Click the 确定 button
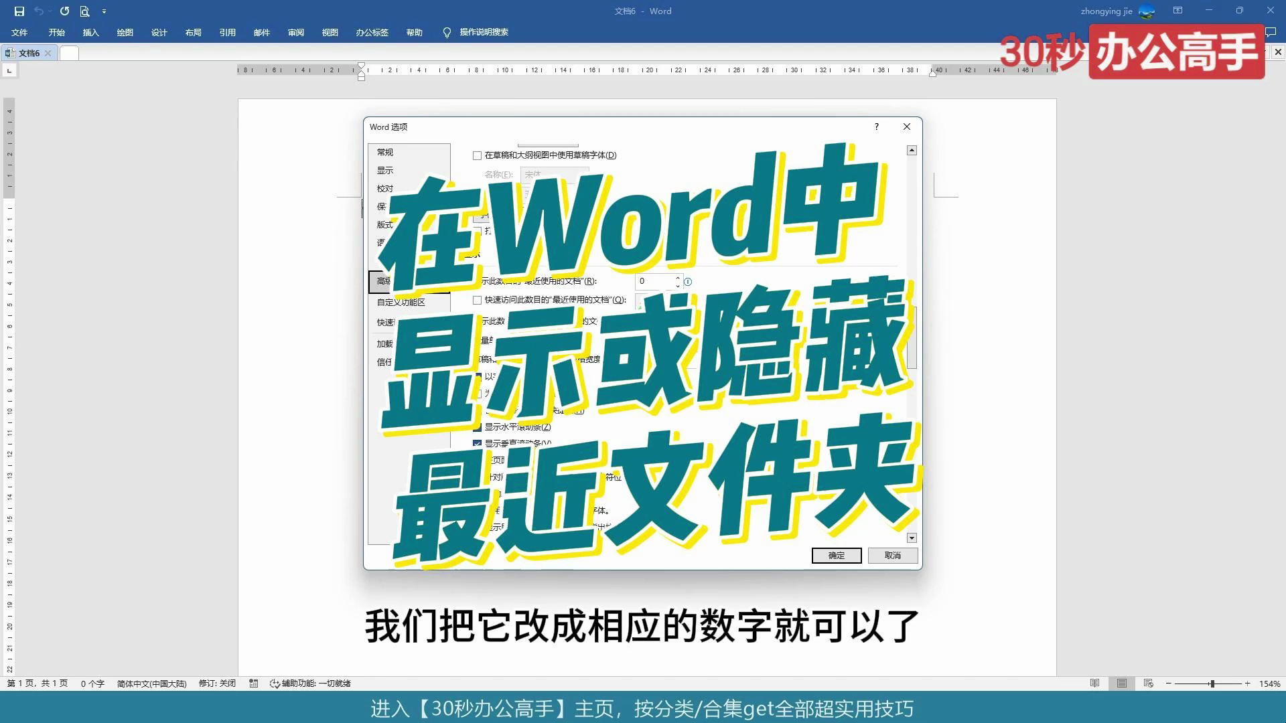Screen dimensions: 1286x723 836,556
